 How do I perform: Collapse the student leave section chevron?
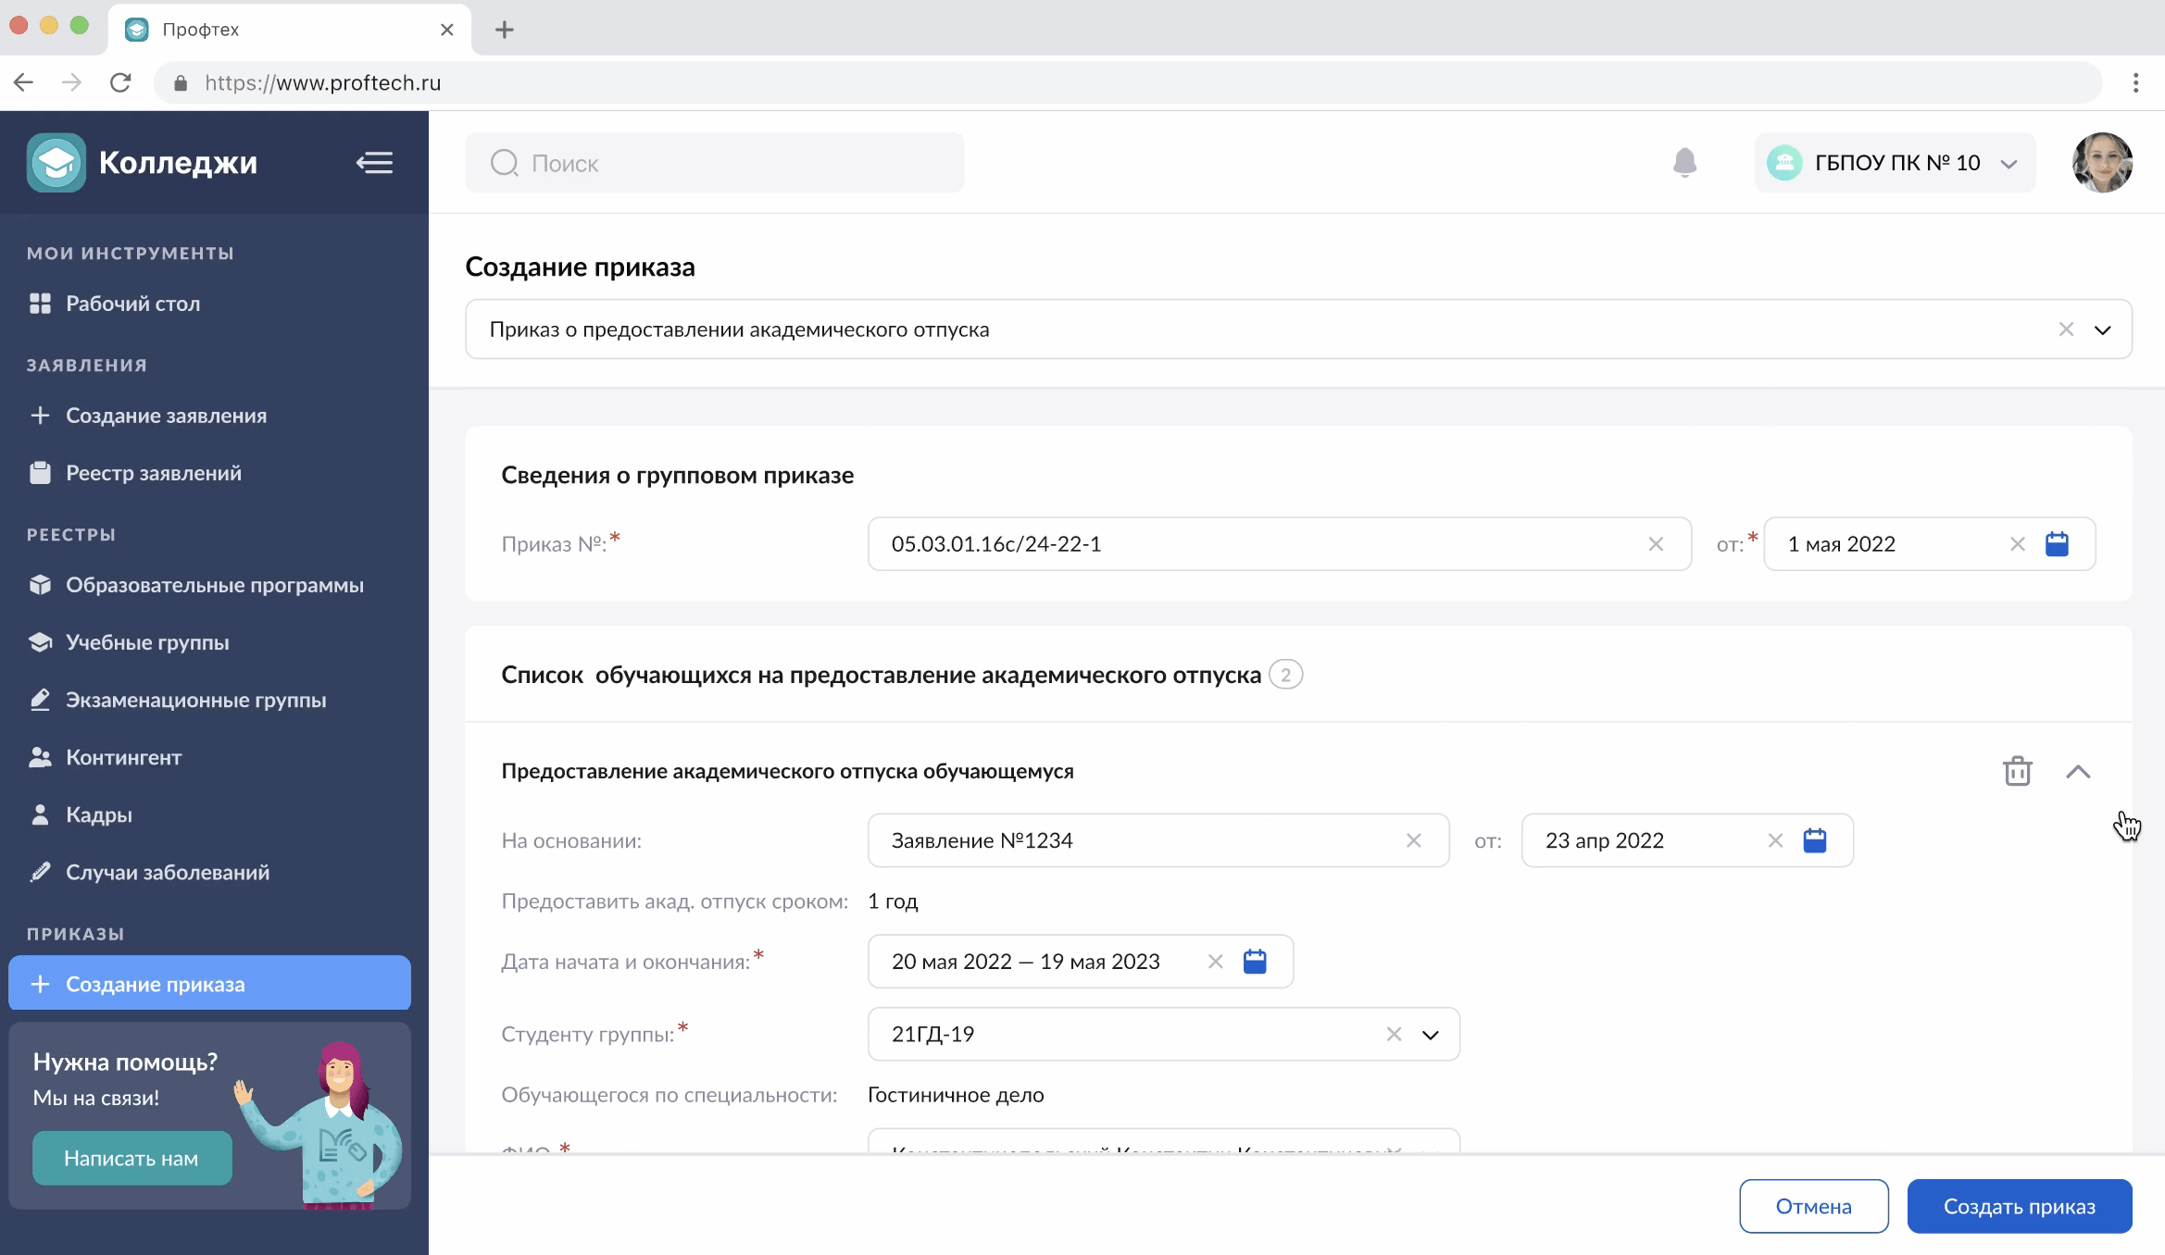[2077, 771]
